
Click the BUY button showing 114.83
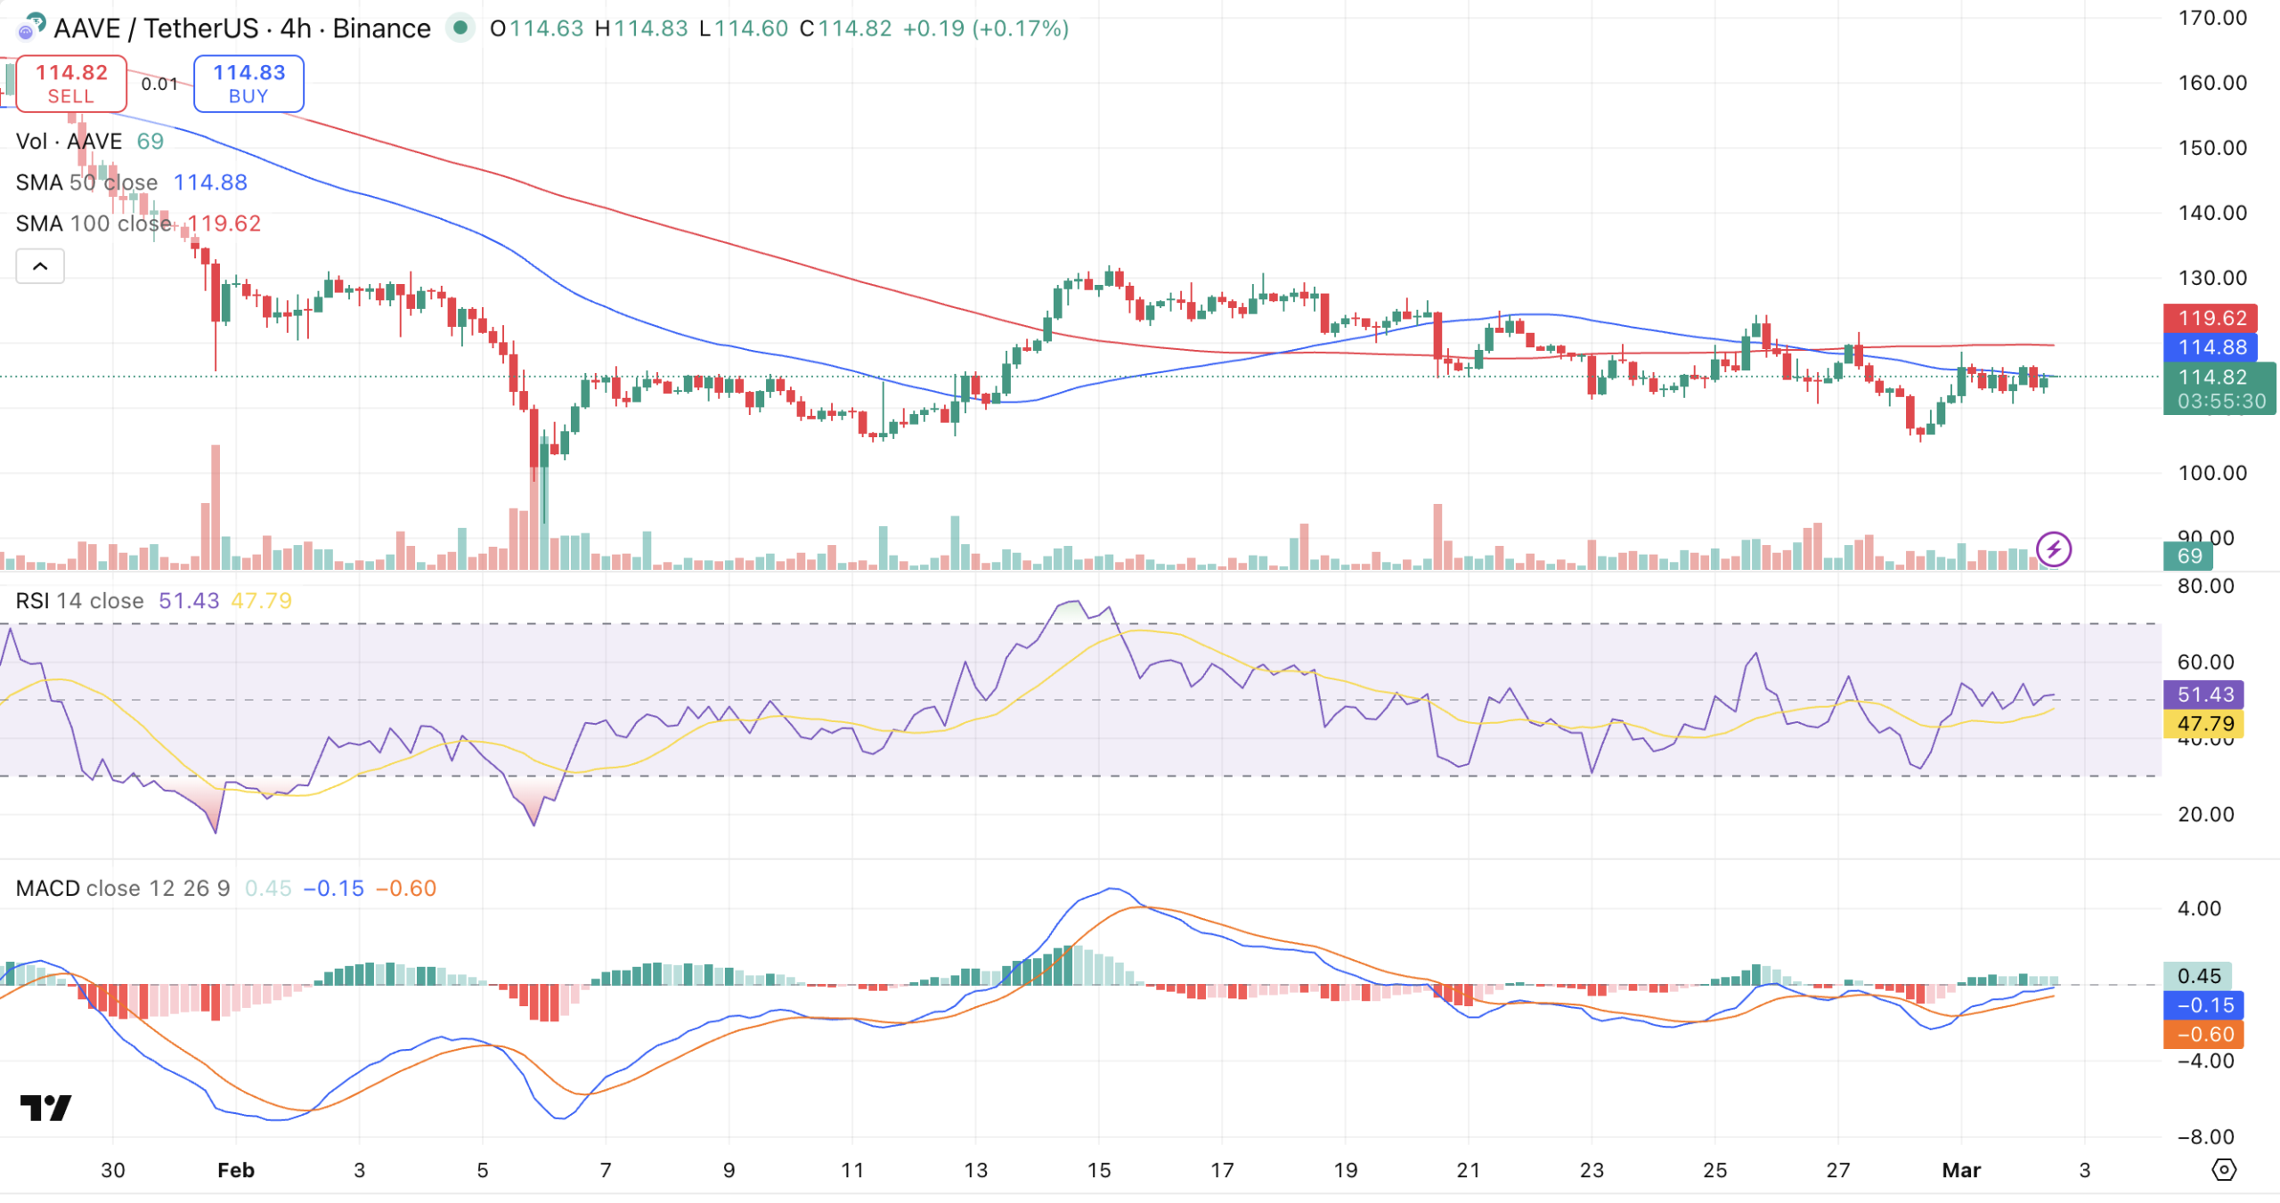click(248, 83)
